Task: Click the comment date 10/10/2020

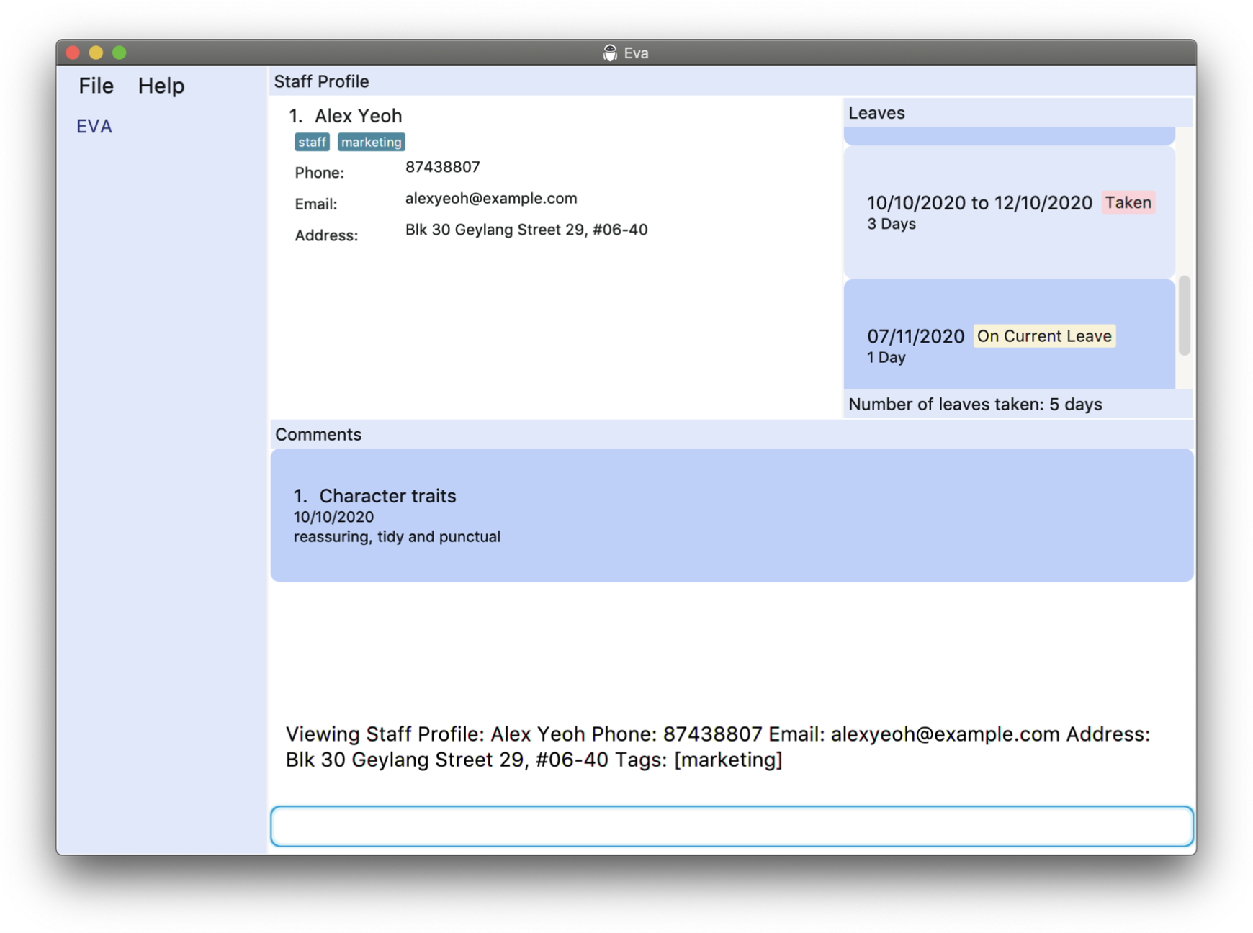Action: coord(333,517)
